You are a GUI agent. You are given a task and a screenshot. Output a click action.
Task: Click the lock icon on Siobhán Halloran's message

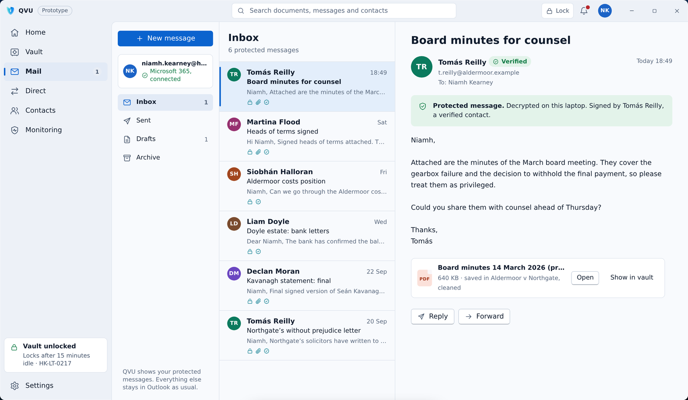[x=250, y=202]
